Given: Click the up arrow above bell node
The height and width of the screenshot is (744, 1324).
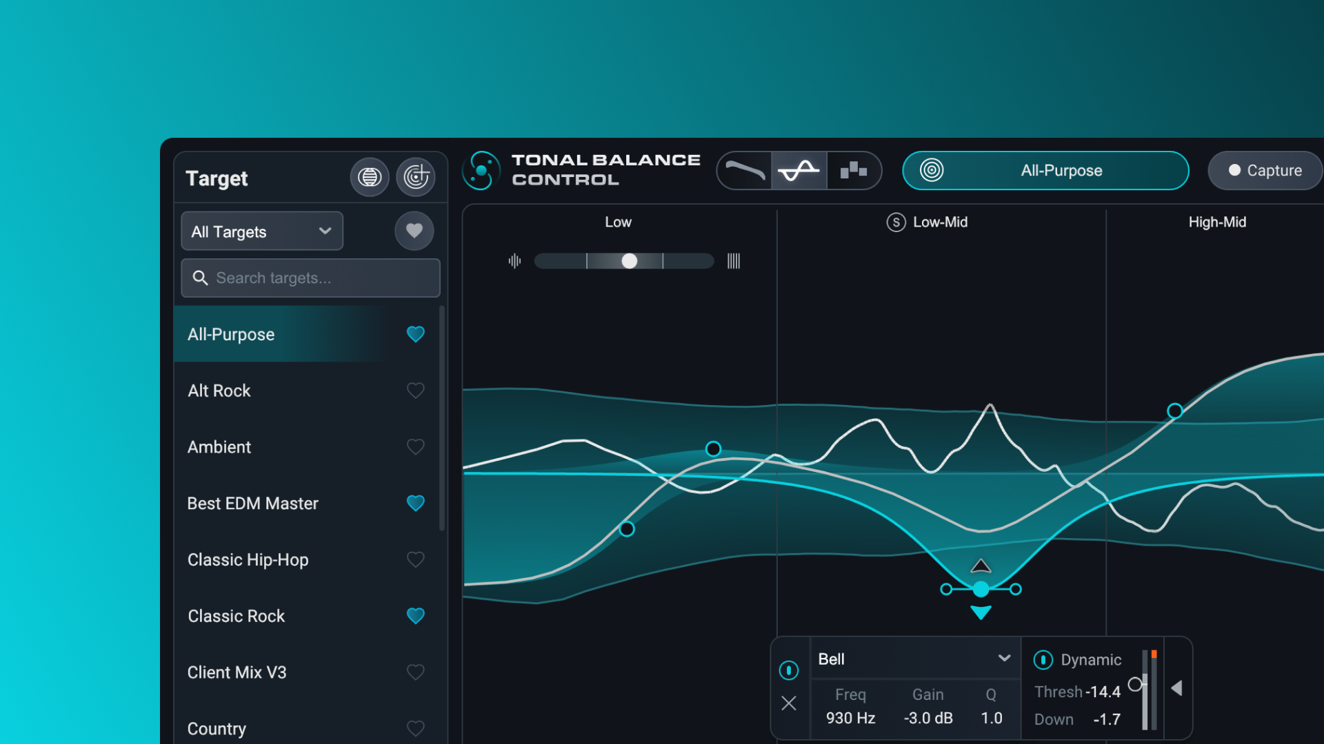Looking at the screenshot, I should tap(981, 566).
